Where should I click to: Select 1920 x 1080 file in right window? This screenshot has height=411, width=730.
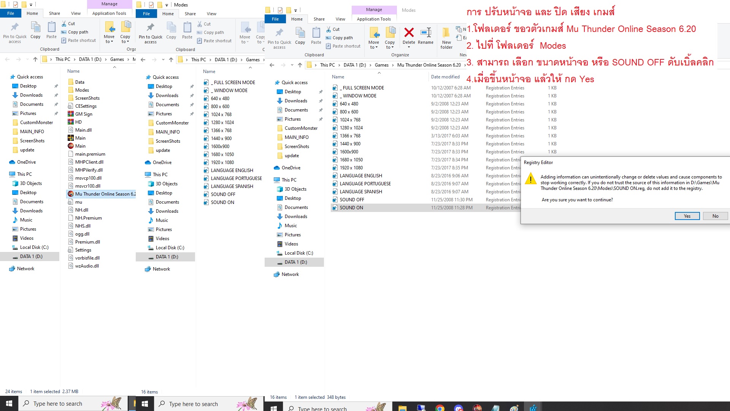click(351, 168)
